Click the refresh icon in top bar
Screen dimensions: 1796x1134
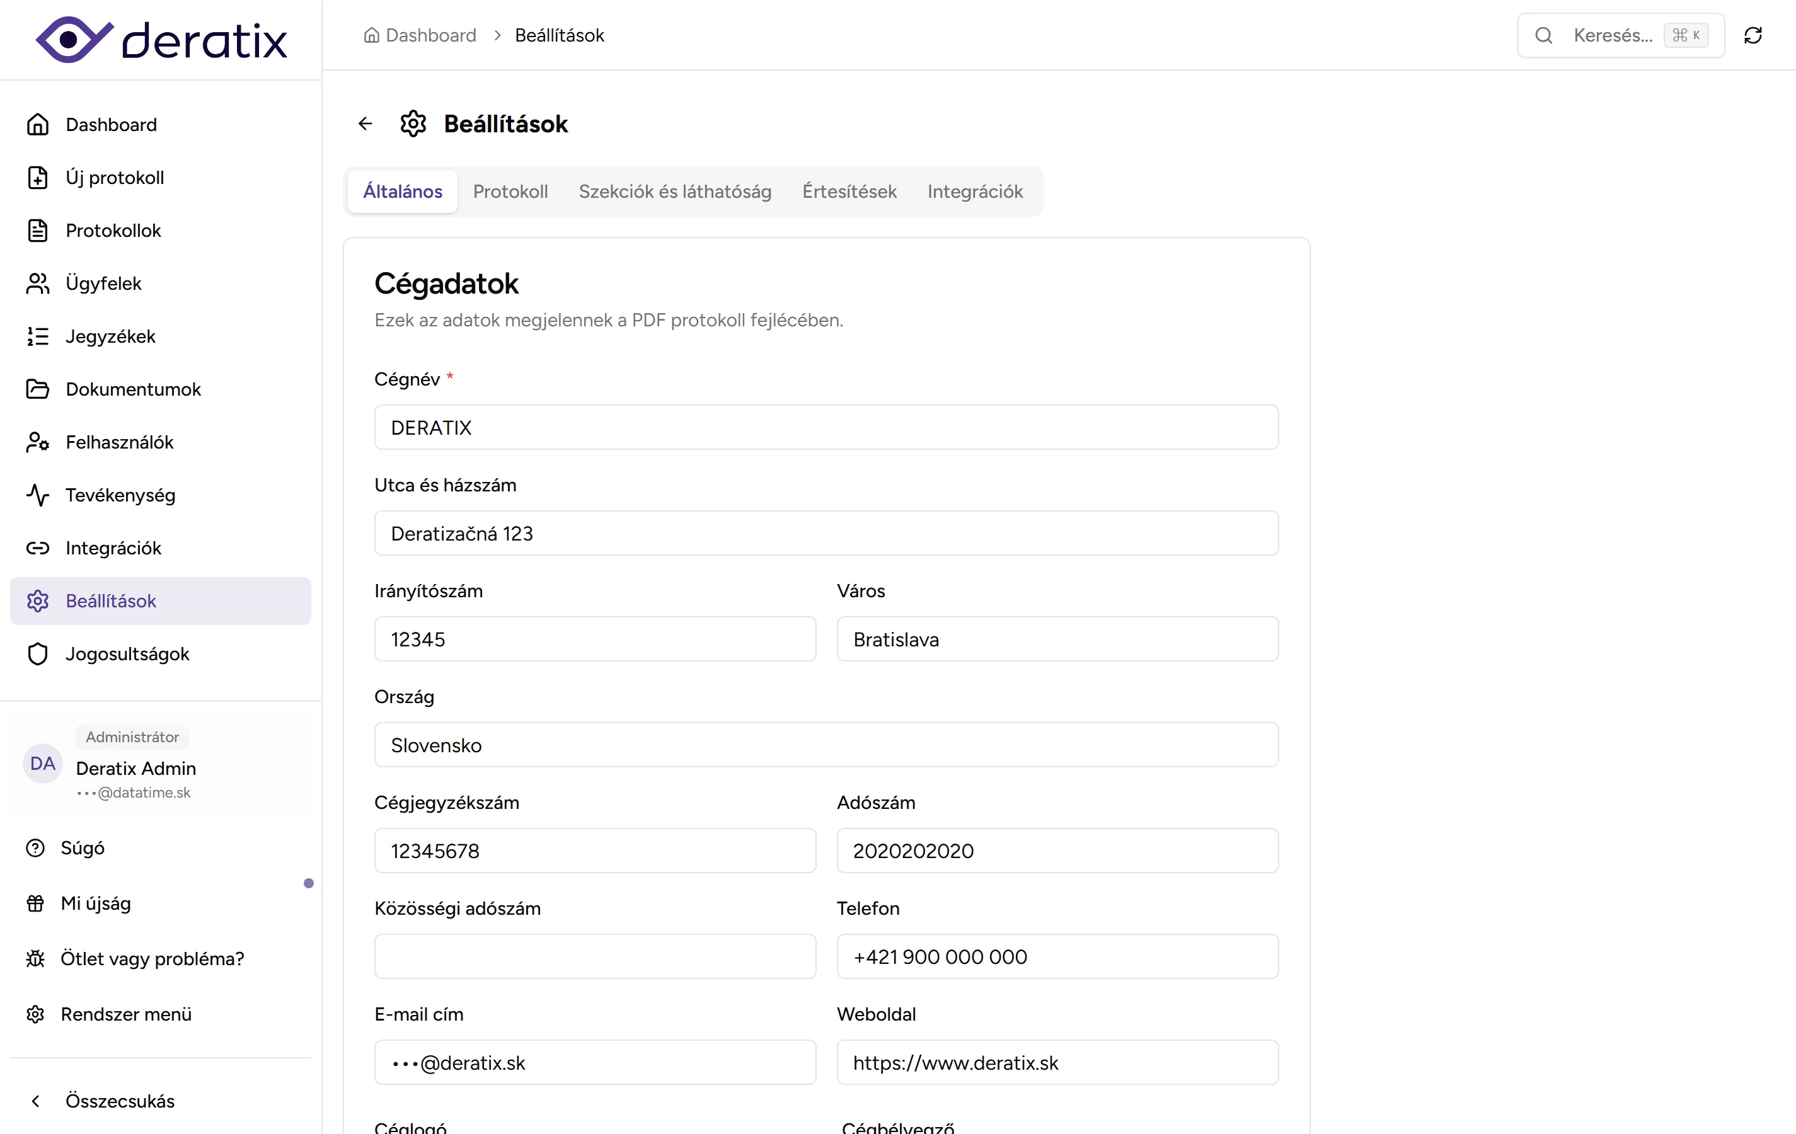pyautogui.click(x=1753, y=35)
